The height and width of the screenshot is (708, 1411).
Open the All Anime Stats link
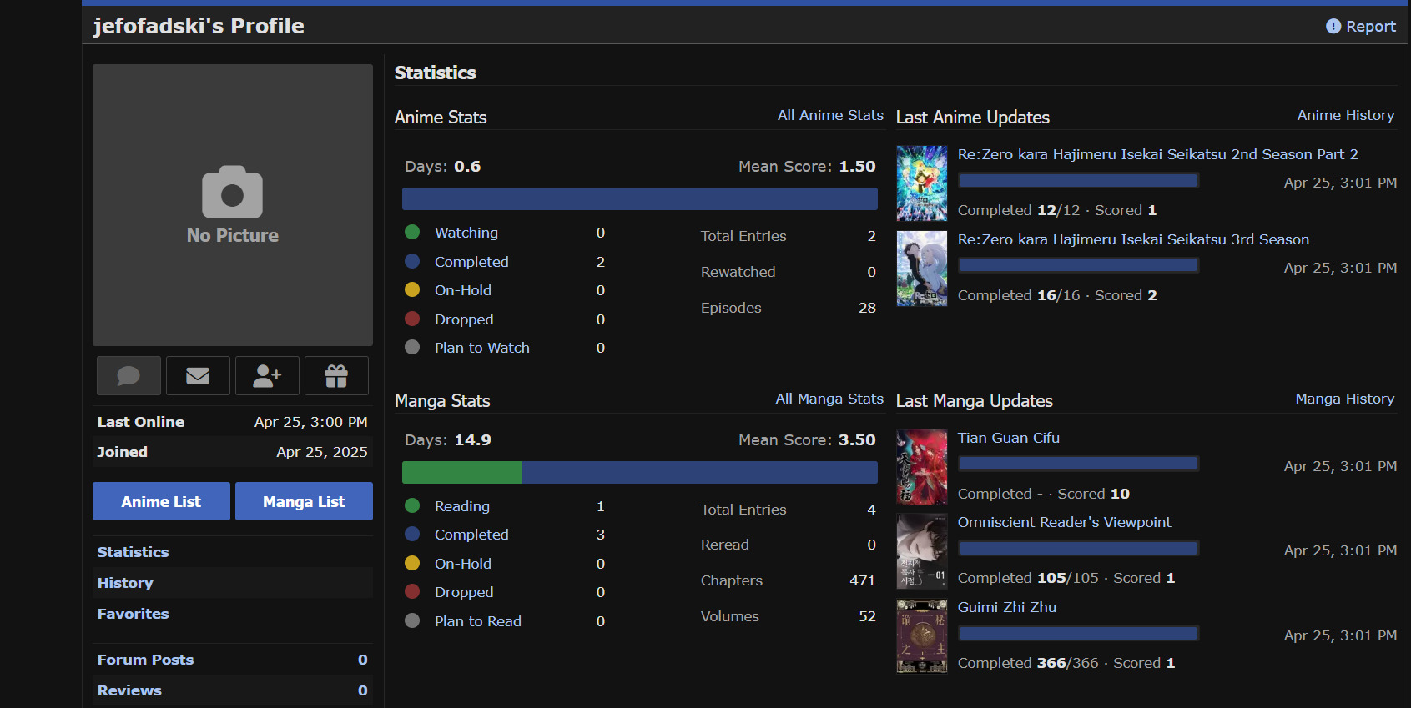tap(829, 115)
